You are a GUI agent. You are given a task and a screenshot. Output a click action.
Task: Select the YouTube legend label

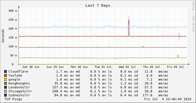[15, 75]
